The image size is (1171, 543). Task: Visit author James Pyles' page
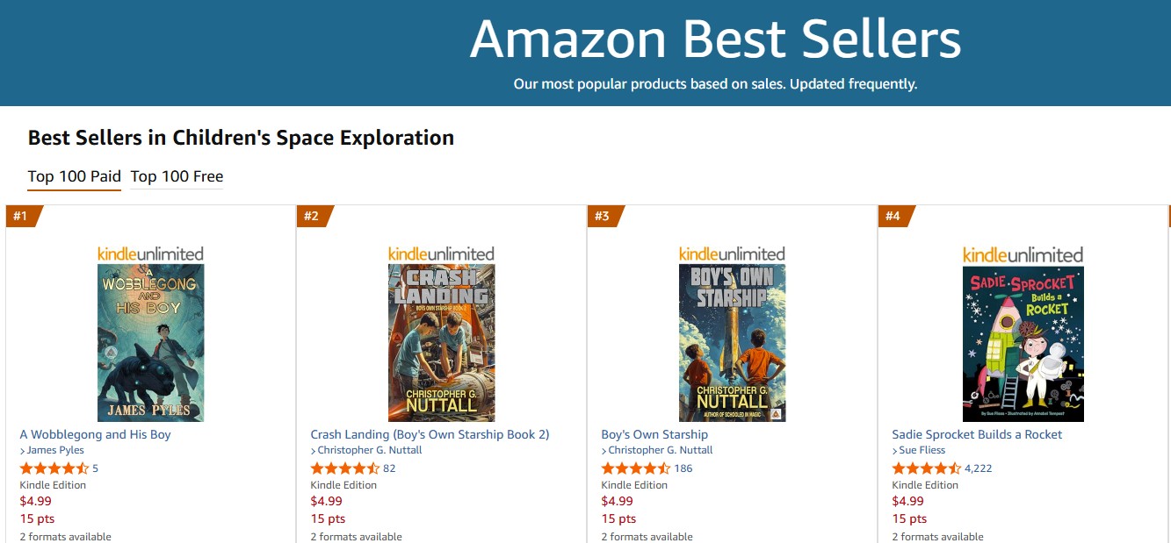click(54, 450)
